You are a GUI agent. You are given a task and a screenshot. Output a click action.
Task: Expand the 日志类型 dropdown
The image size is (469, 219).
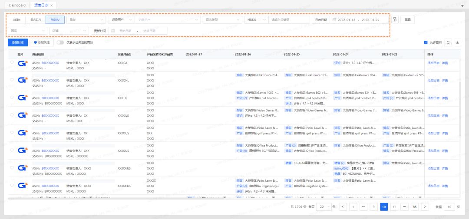coord(222,20)
